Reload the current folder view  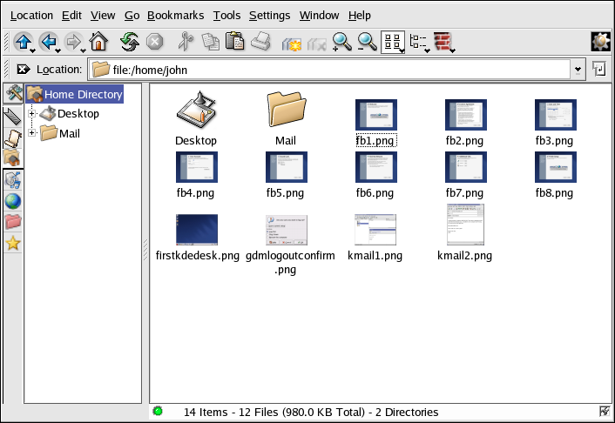coord(130,41)
